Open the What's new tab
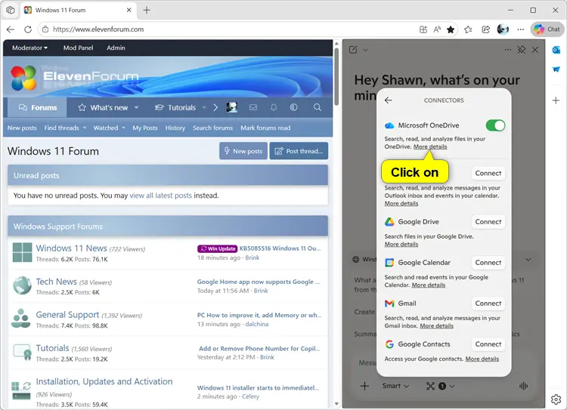Screen dimensions: 567x410 pyautogui.click(x=103, y=107)
